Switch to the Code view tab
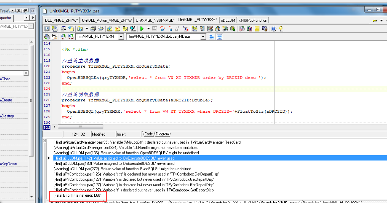This screenshot has width=387, height=203. [x=148, y=134]
